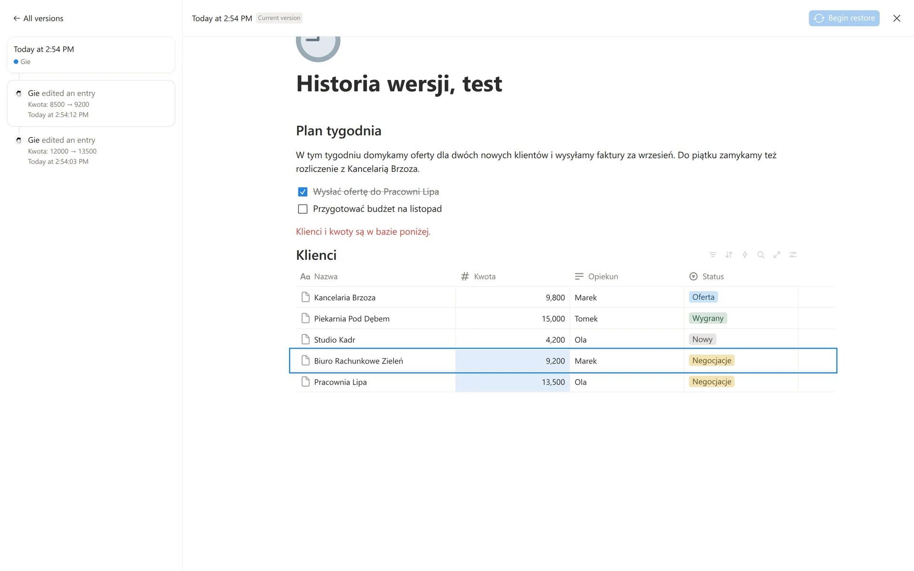Click the 4,200 Kwota cell
The width and height of the screenshot is (914, 571).
pyautogui.click(x=513, y=339)
